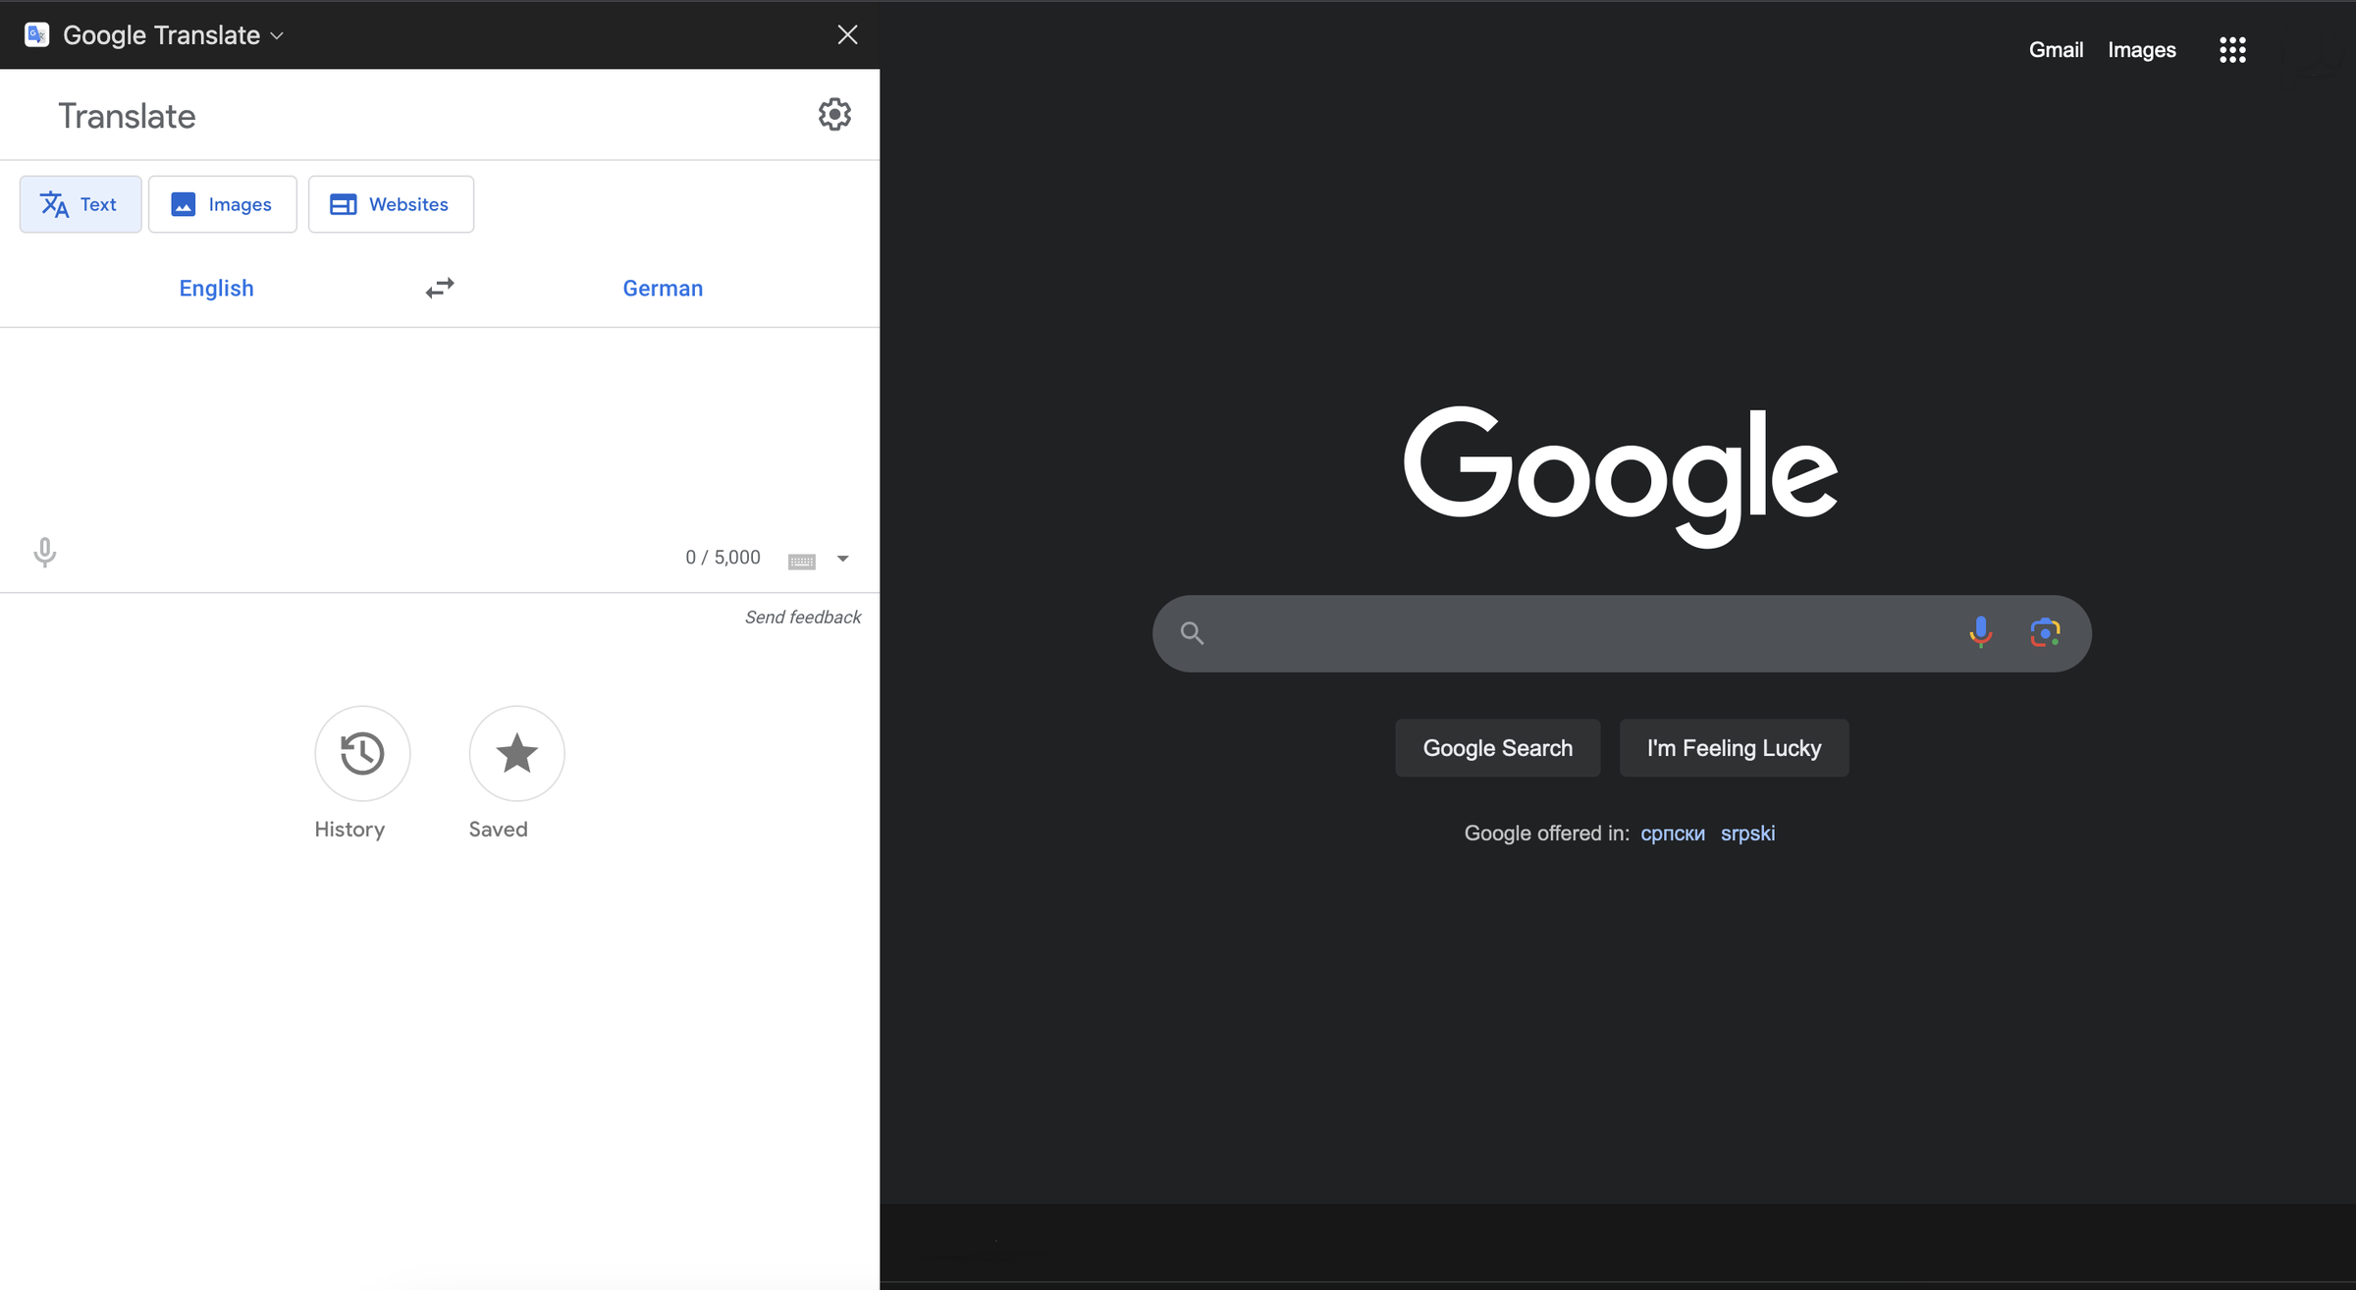Open the Translate settings gear
Screen dimensions: 2356x1290
834,115
